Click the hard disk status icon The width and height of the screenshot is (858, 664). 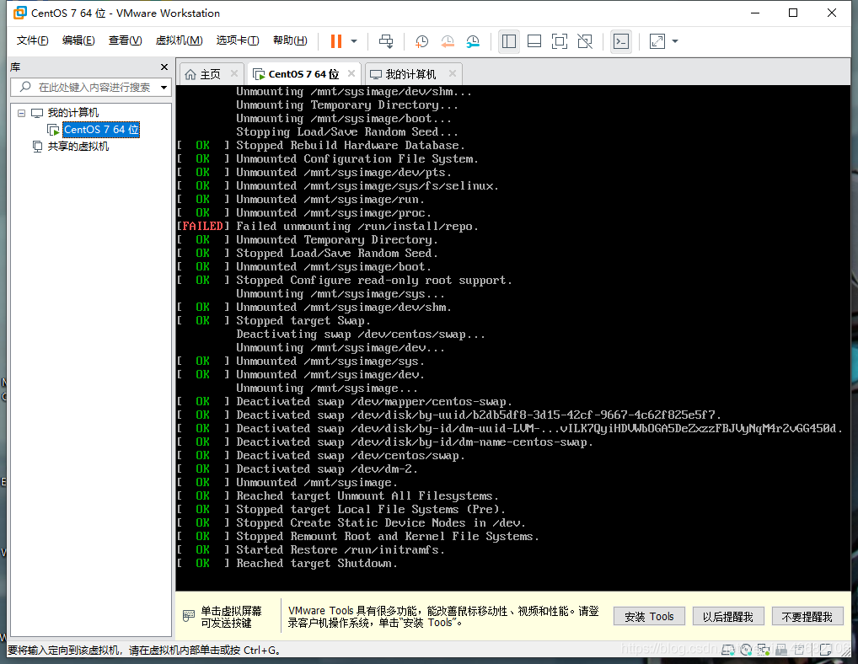727,649
